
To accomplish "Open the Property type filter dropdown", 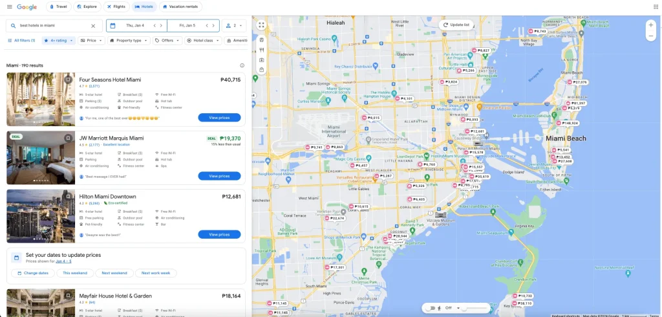I will tap(129, 41).
